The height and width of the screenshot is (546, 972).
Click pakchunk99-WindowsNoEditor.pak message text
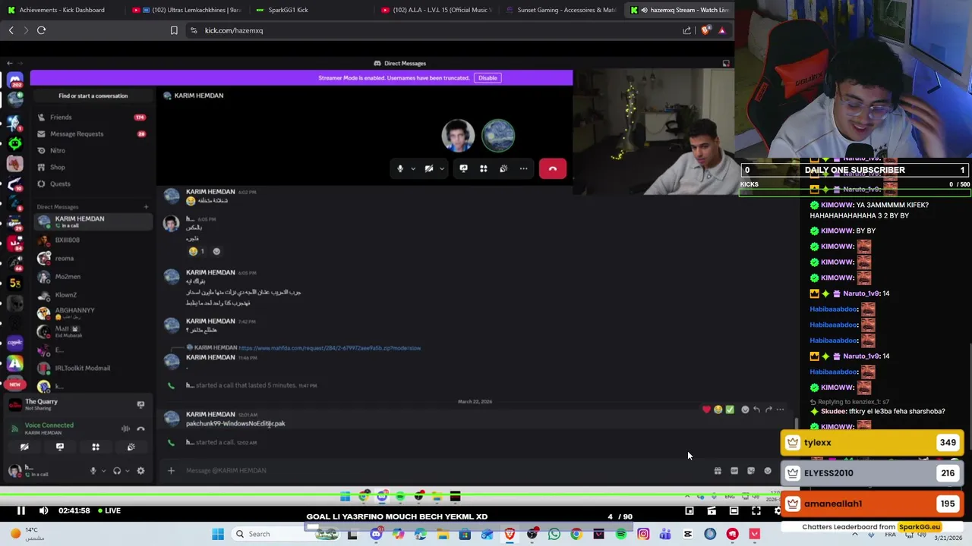click(235, 424)
